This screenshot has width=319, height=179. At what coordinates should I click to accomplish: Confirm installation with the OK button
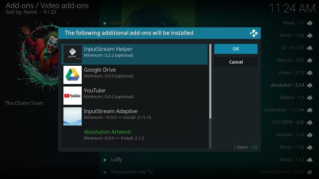(x=236, y=49)
